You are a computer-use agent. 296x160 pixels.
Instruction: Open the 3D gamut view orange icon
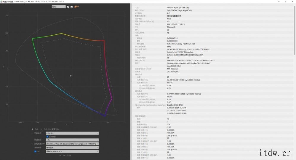(x=76, y=7)
